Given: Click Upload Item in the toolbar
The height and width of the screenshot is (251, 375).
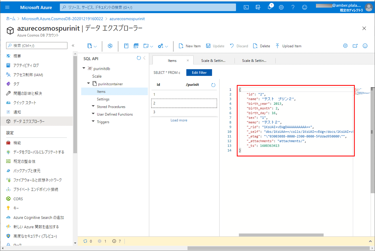Looking at the screenshot, I should [288, 46].
